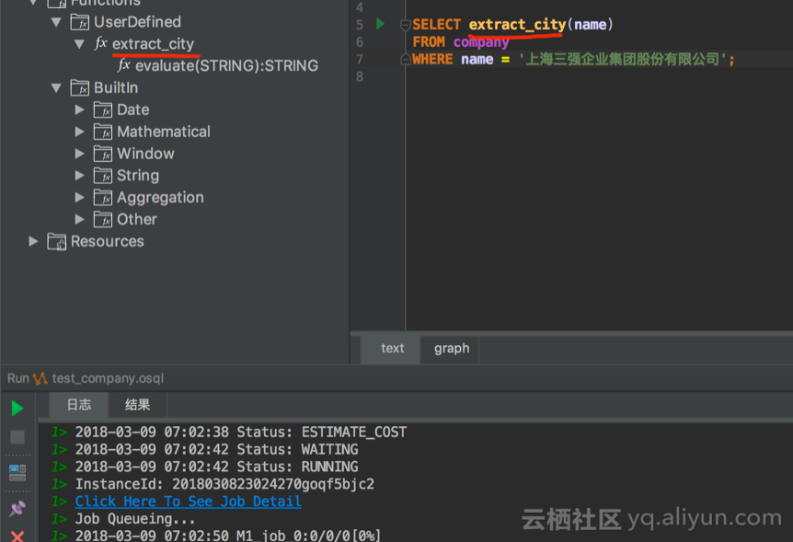Click the String folder icon

103,176
